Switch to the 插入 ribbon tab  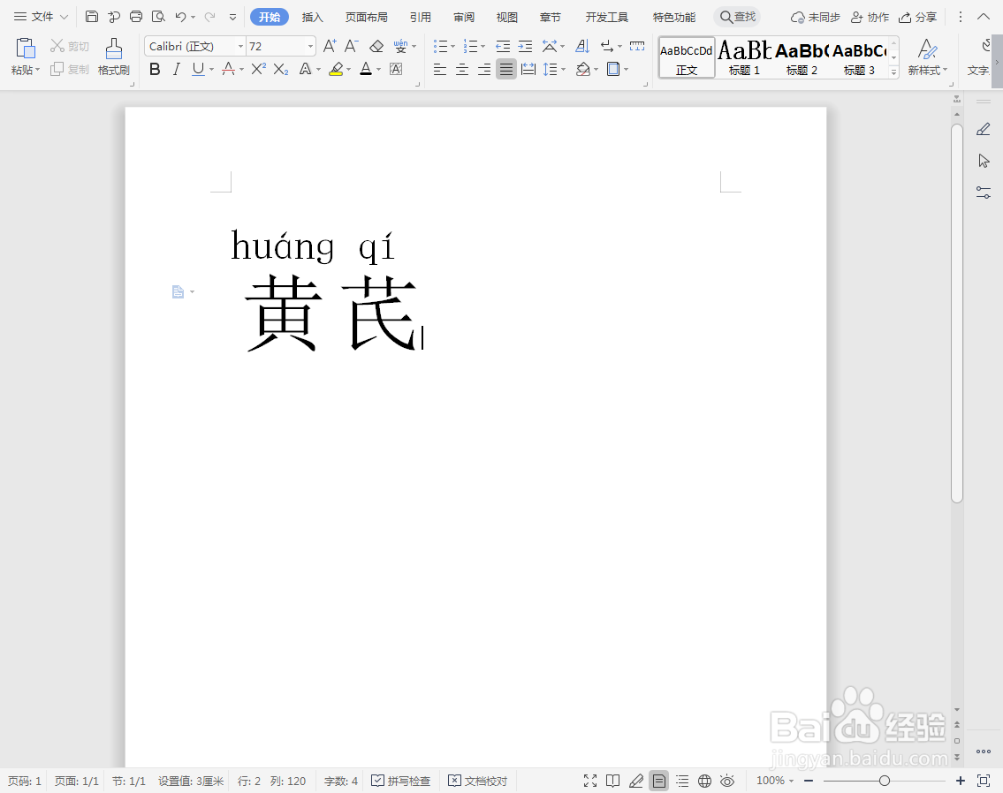click(x=312, y=17)
